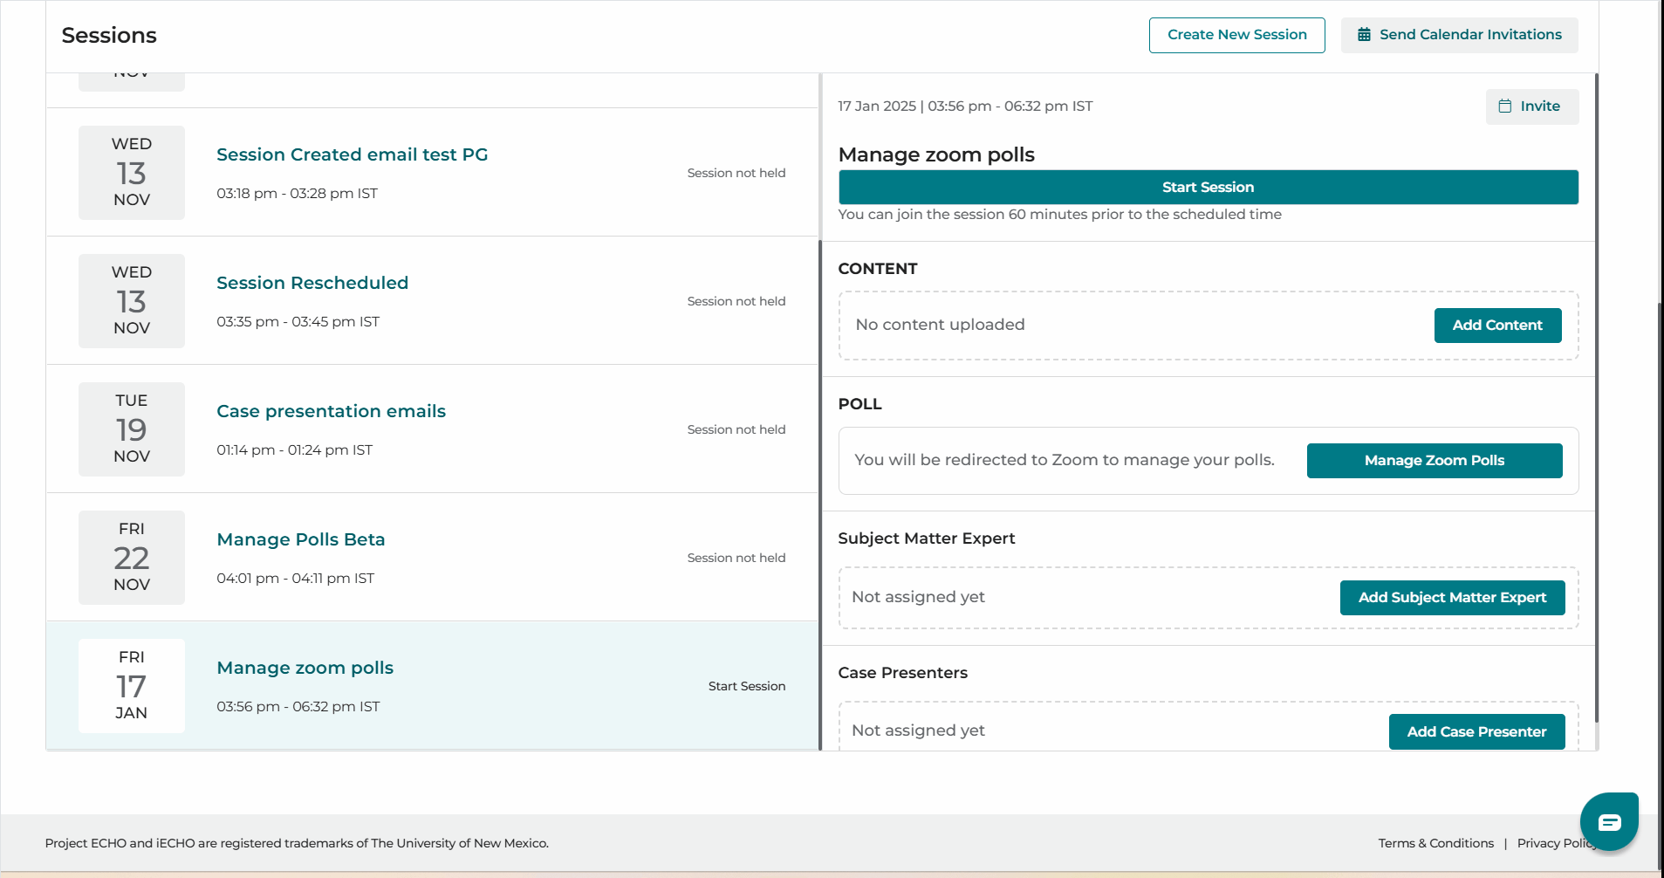Select the FRI 22 NOV date tile

pos(132,558)
